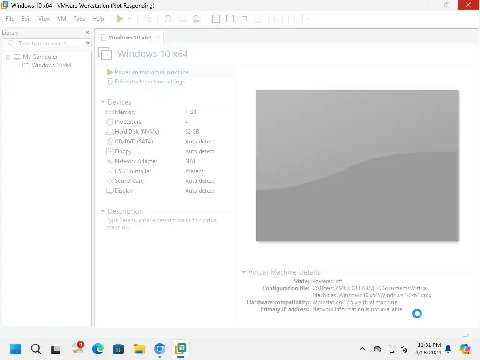
Task: Select Windows 10 x64 in library tree
Action: click(52, 65)
